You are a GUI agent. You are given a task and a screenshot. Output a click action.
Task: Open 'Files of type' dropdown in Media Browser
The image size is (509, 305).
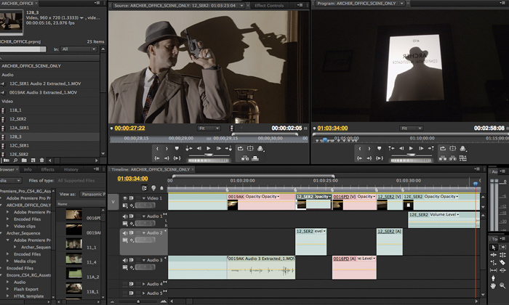pyautogui.click(x=80, y=181)
